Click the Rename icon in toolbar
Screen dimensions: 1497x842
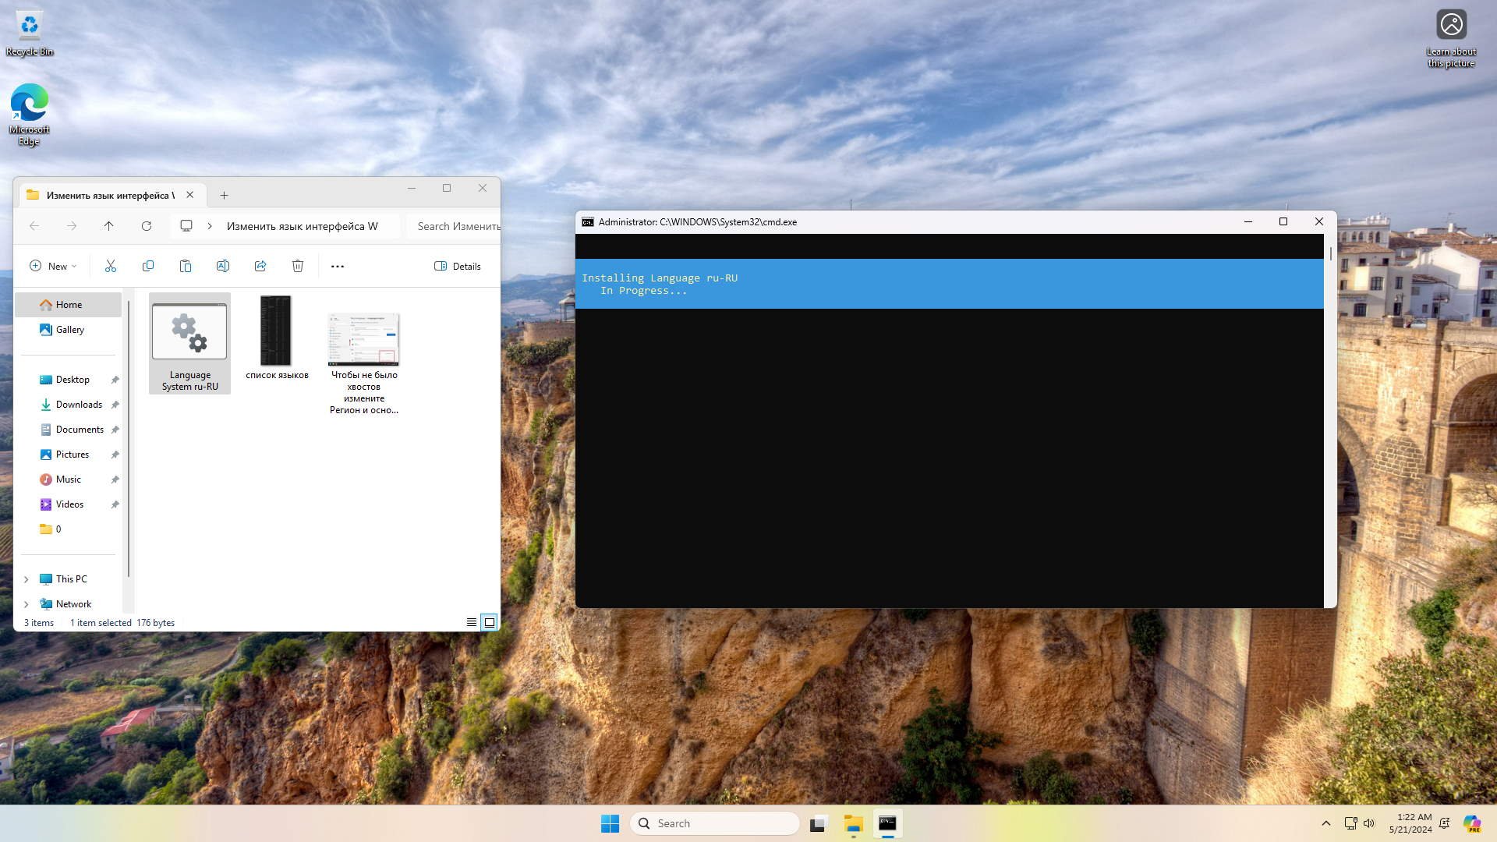(223, 266)
